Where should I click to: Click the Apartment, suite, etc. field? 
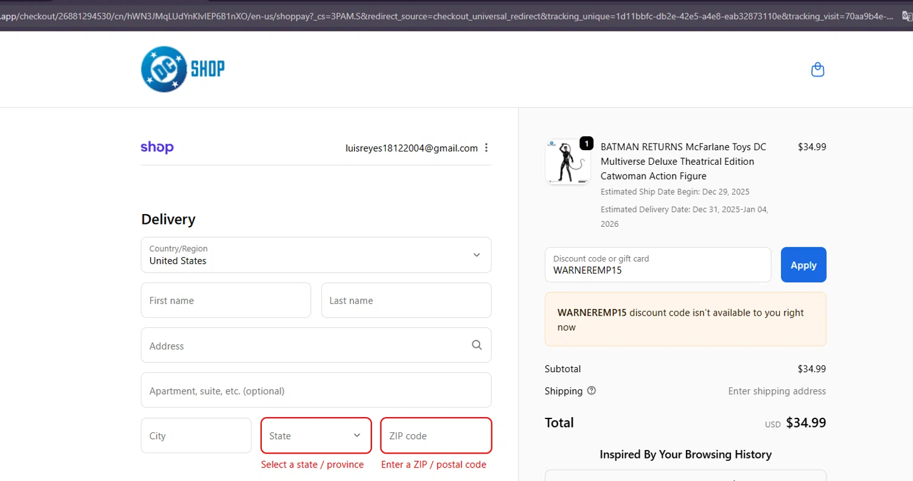pos(316,390)
